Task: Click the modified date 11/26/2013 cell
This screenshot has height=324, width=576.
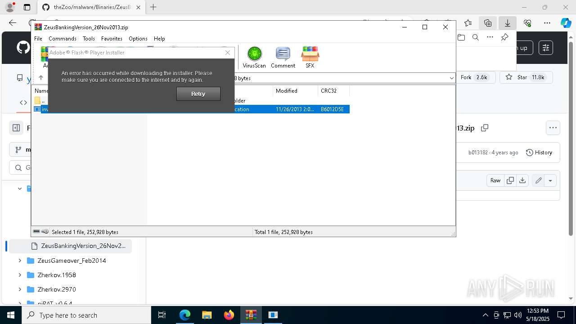Action: click(295, 109)
